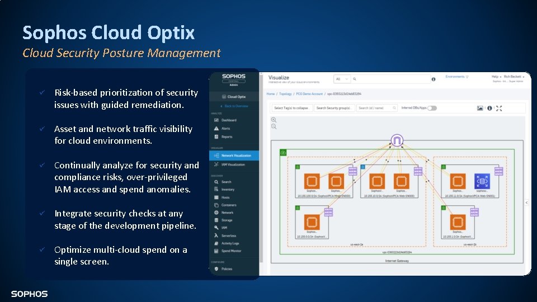The width and height of the screenshot is (537, 302).
Task: Click the us-east-2a availability zone label
Action: click(x=356, y=244)
